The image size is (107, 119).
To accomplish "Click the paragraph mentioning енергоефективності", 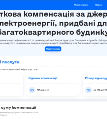I will click(53, 42).
